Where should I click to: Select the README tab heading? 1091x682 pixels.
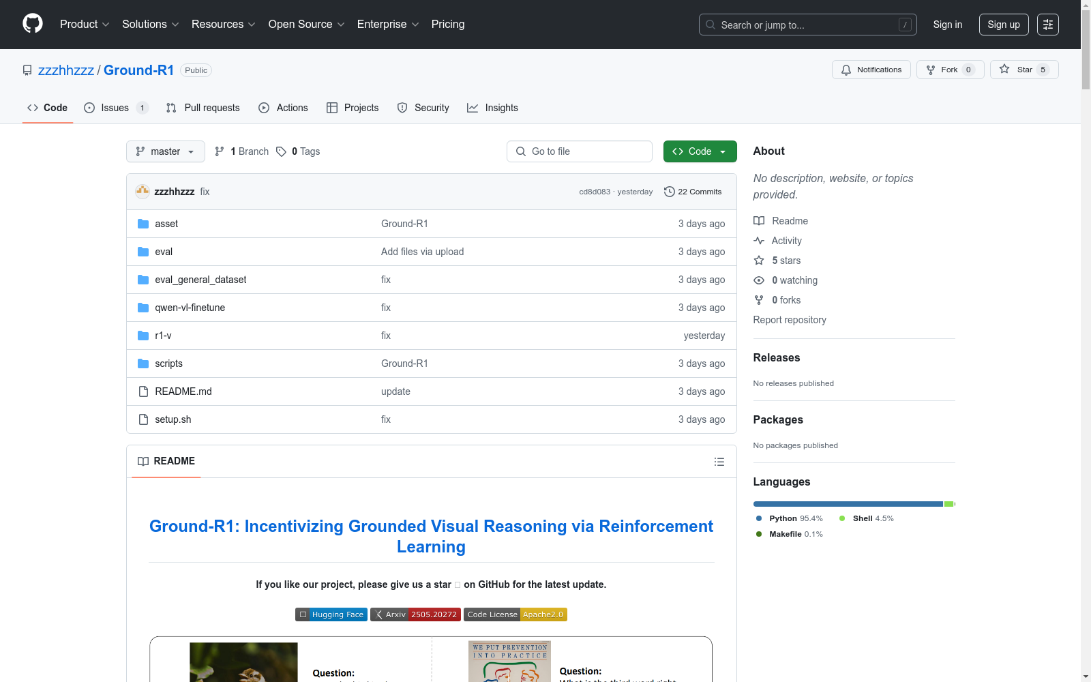coord(166,461)
